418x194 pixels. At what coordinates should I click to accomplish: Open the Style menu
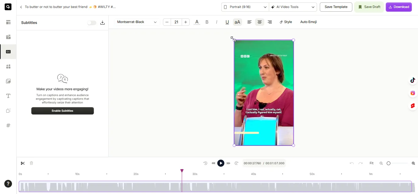tap(286, 22)
